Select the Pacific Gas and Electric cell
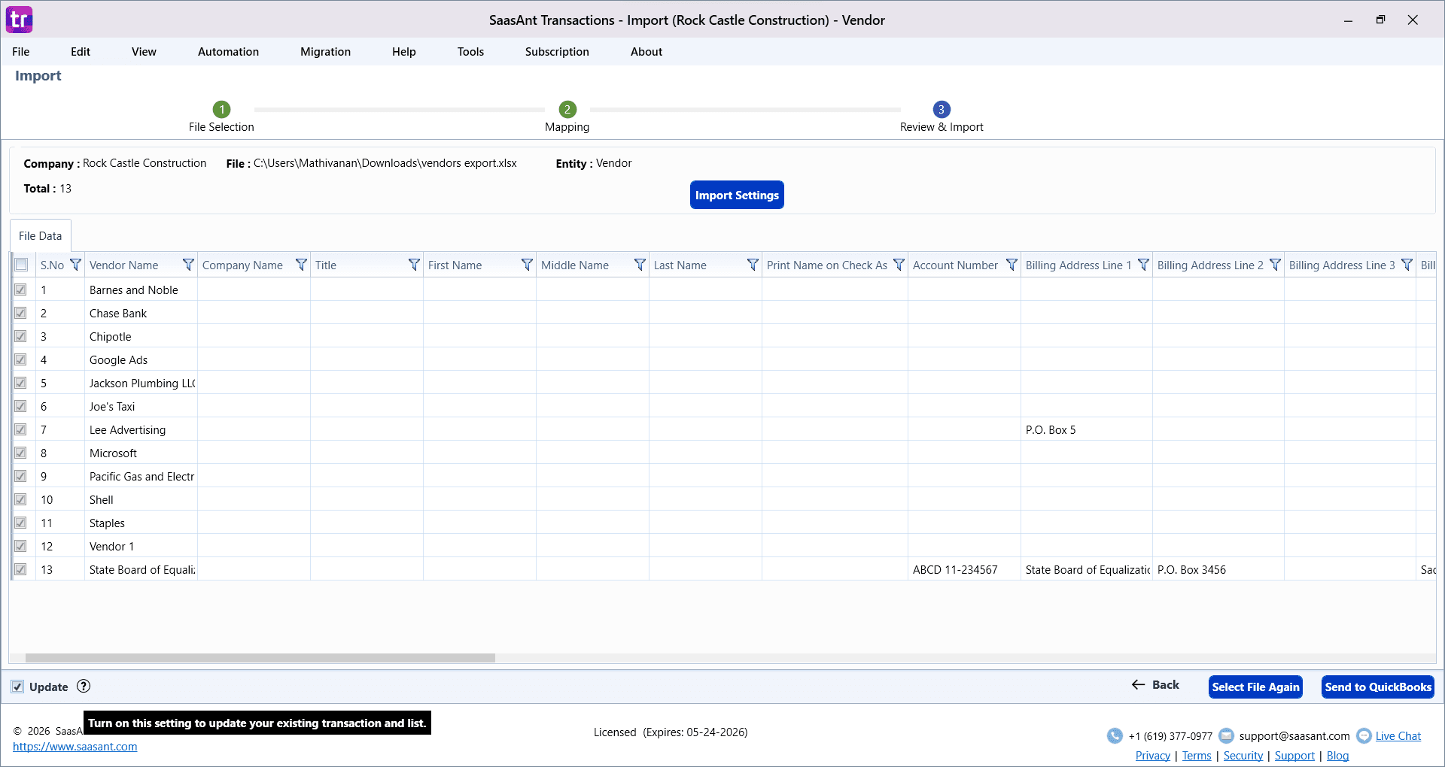 tap(141, 476)
